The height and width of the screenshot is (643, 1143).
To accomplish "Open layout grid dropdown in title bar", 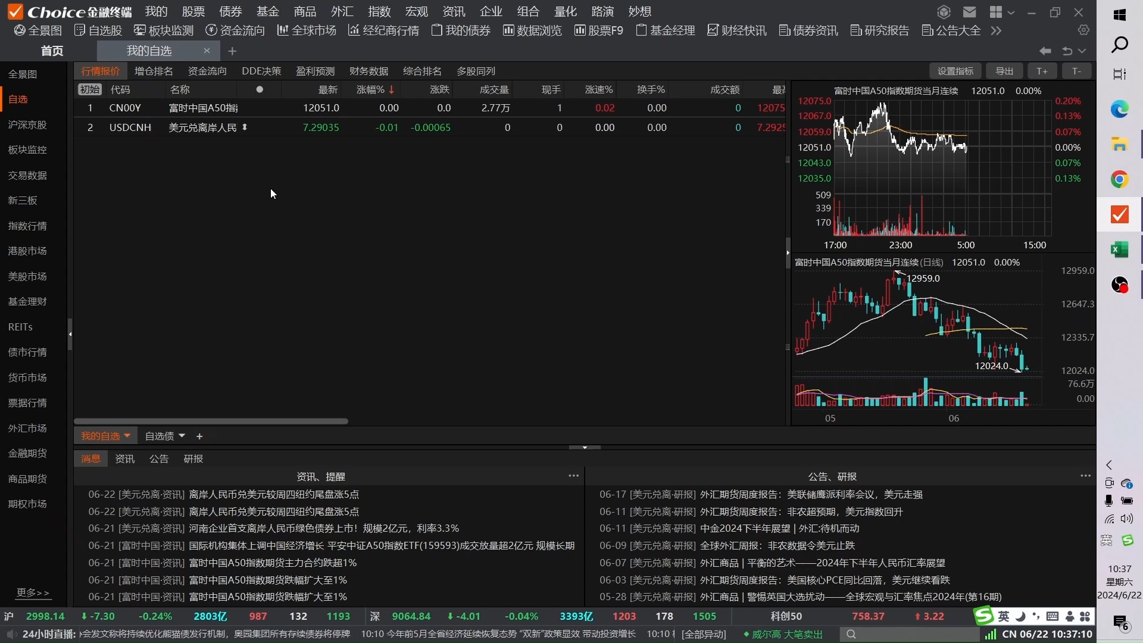I will [x=1002, y=12].
